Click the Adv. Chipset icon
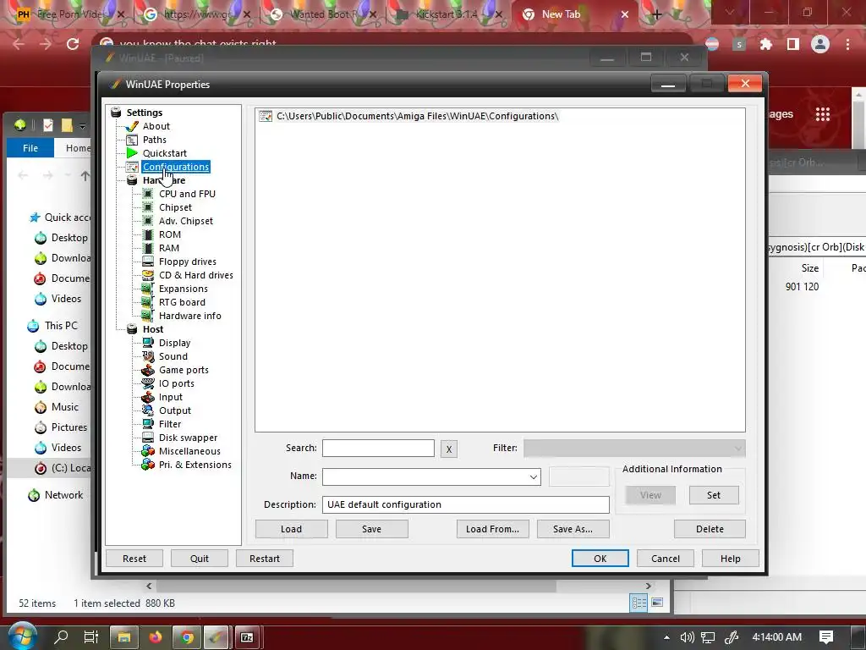This screenshot has width=866, height=650. pyautogui.click(x=148, y=221)
